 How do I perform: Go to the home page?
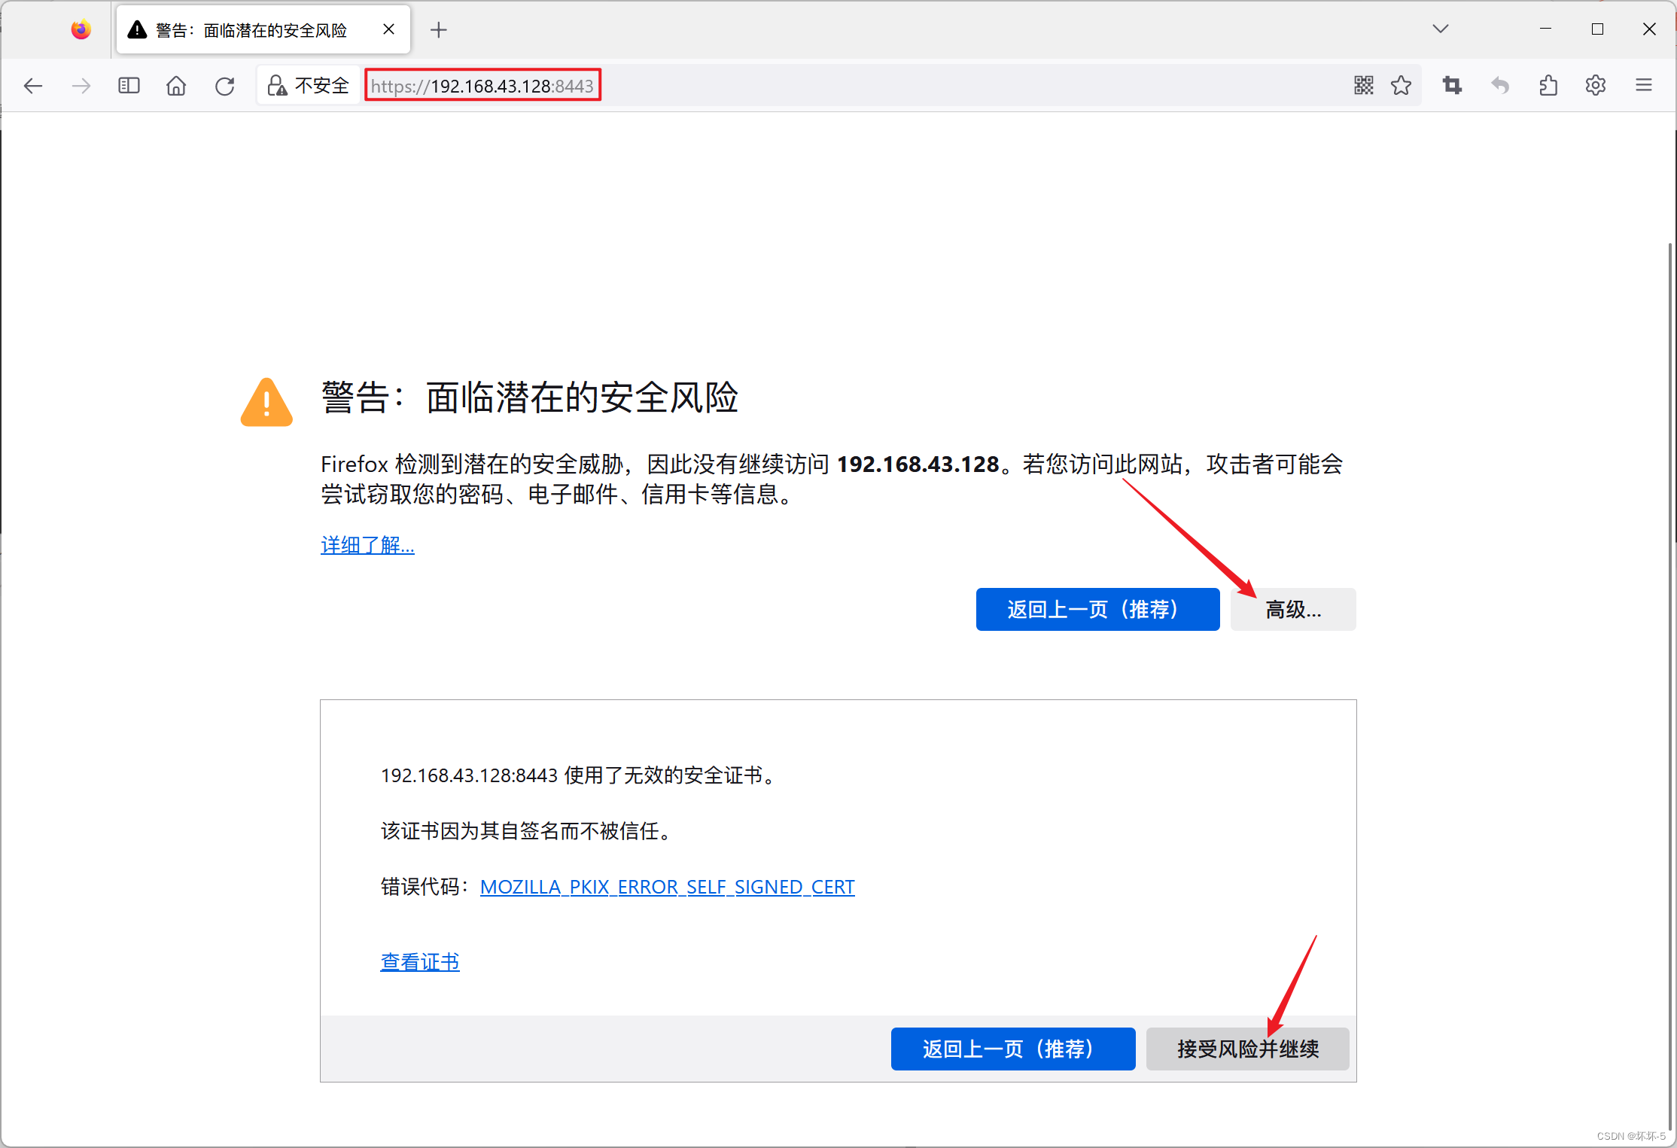176,85
